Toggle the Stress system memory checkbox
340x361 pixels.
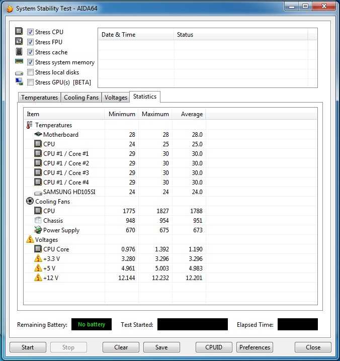[30, 62]
